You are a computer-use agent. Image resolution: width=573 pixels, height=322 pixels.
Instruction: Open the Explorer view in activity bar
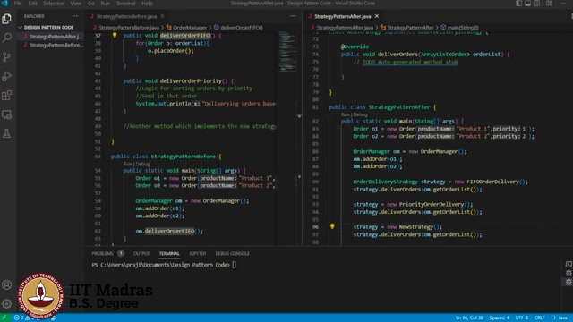click(6, 19)
